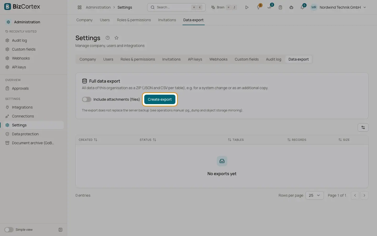
Task: Click the play triangle icon in the top bar
Action: 247,7
